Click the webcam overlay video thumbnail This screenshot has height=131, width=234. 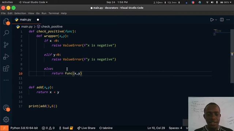[x=211, y=114]
